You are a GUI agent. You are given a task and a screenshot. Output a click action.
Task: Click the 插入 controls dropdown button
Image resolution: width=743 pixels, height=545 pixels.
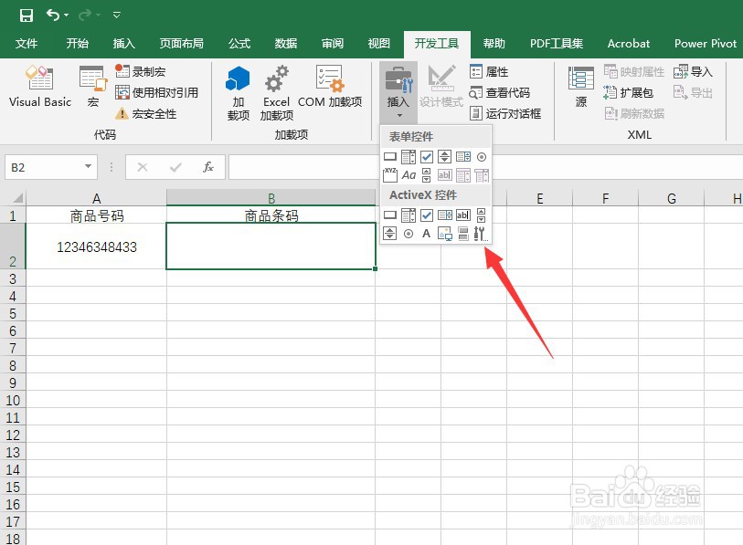point(398,92)
